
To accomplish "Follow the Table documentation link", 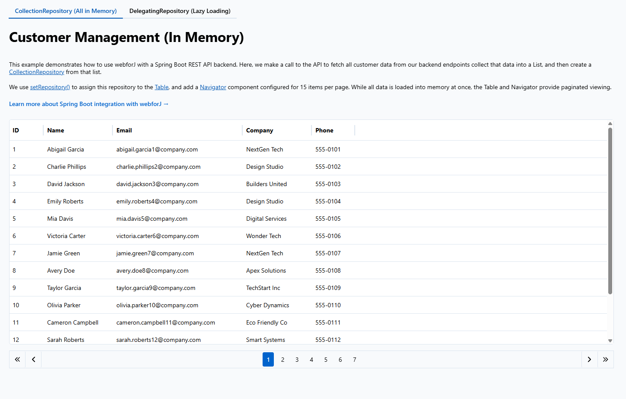I will tap(161, 87).
